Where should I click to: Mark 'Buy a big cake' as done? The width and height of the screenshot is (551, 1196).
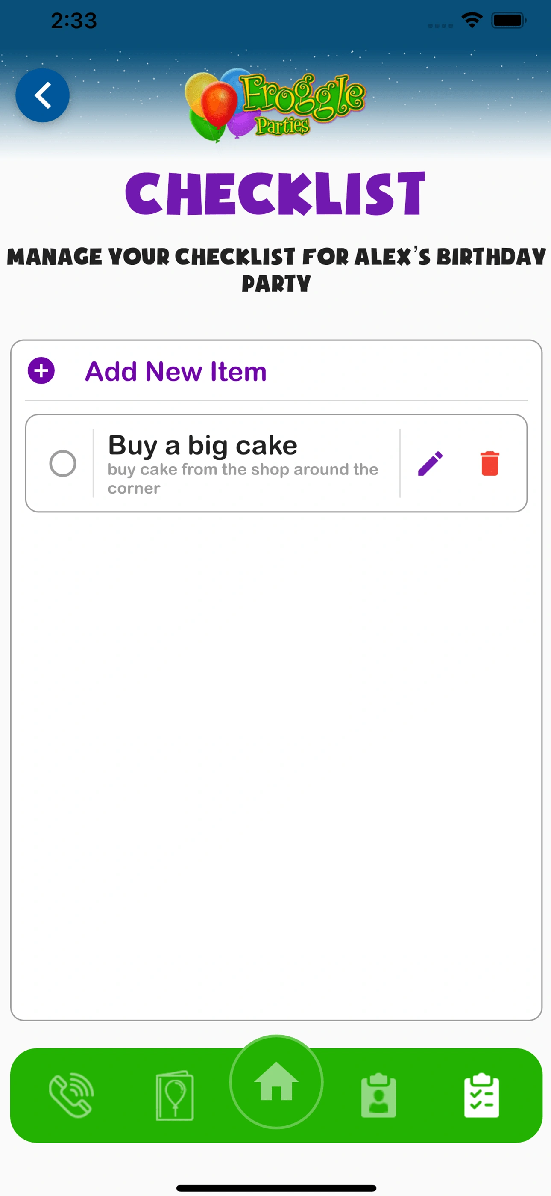click(x=63, y=463)
